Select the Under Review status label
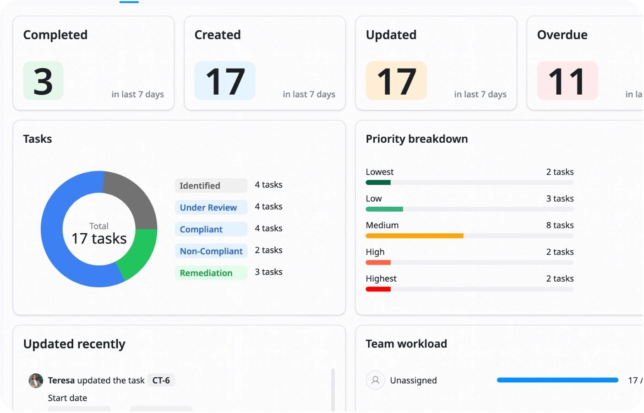This screenshot has height=413, width=644. click(211, 208)
